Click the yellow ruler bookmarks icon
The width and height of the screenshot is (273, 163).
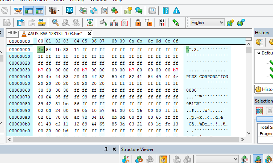pos(42,23)
